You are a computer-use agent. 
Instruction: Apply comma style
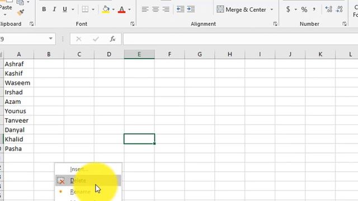314,9
